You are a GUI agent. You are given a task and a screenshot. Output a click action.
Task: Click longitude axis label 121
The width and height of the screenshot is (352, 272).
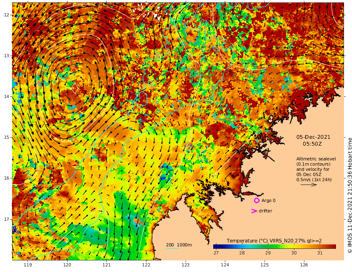point(107,265)
